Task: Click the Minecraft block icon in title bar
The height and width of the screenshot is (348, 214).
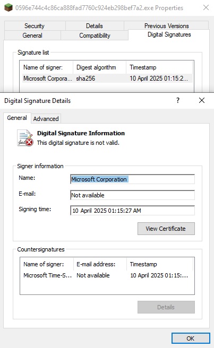Action: [8, 8]
